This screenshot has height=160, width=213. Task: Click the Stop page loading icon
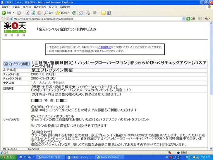pyautogui.click(x=27, y=13)
